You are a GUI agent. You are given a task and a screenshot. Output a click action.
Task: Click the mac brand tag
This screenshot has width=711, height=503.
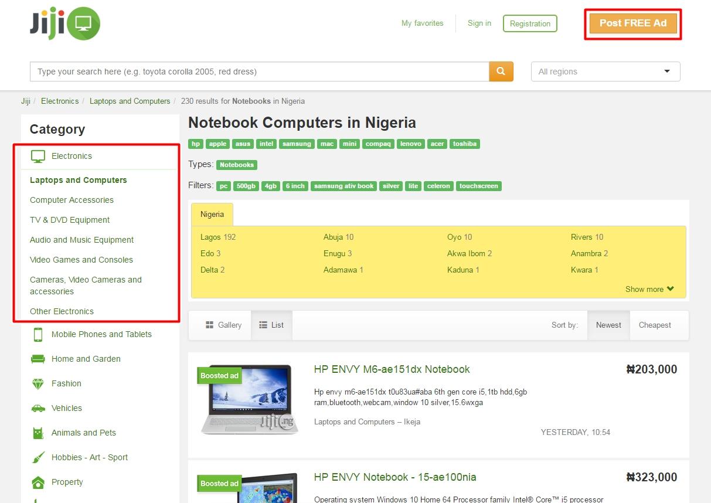[327, 144]
